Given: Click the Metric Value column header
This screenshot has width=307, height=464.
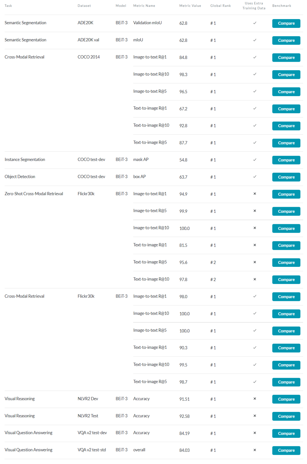Looking at the screenshot, I should tap(190, 6).
